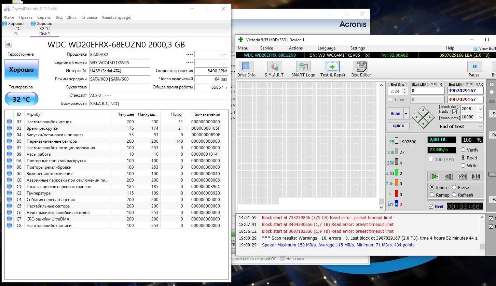
Task: Select the Verify radio button
Action: [463, 150]
